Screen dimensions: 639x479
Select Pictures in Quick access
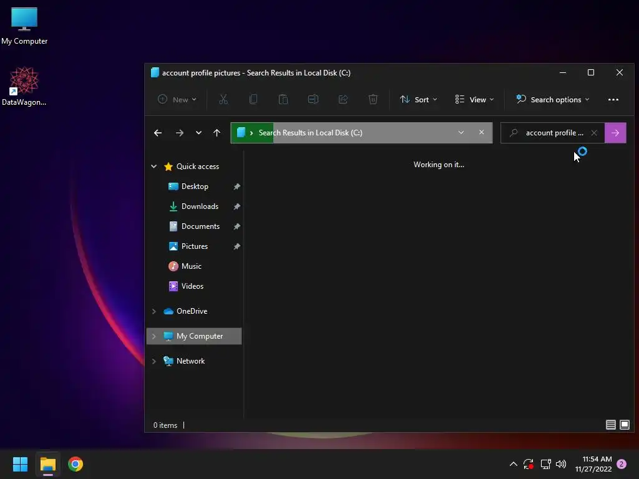click(x=195, y=246)
